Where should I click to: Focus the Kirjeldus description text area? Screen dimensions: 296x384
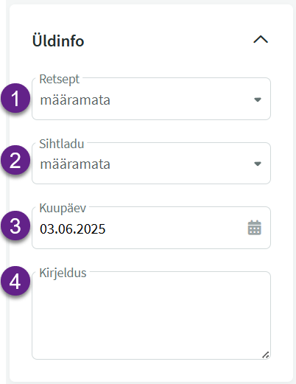pos(151,315)
